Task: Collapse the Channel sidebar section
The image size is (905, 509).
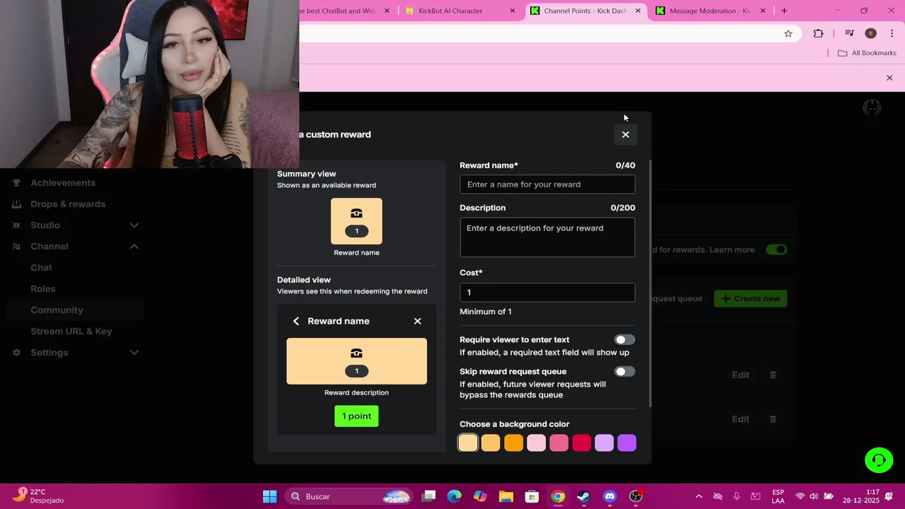Action: (134, 246)
